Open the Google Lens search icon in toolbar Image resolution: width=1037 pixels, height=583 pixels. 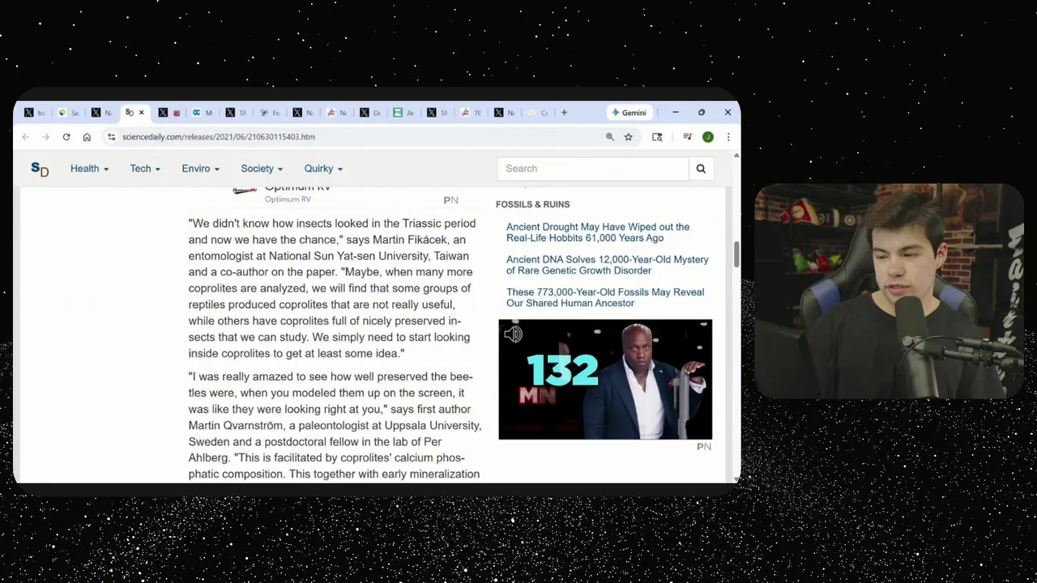point(657,137)
